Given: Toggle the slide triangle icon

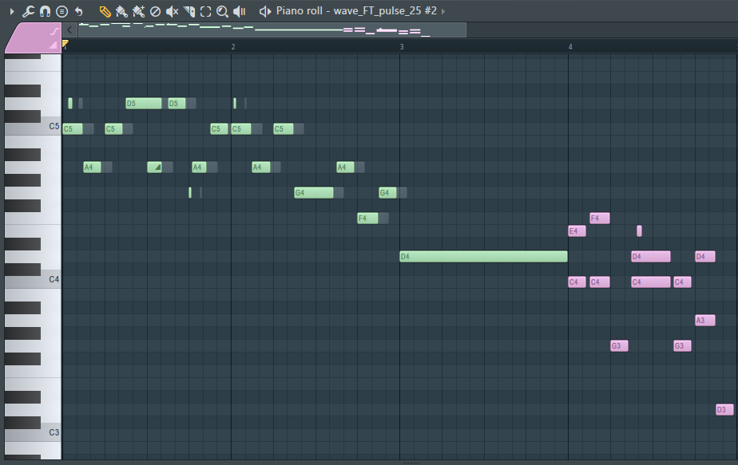Looking at the screenshot, I should (x=54, y=45).
